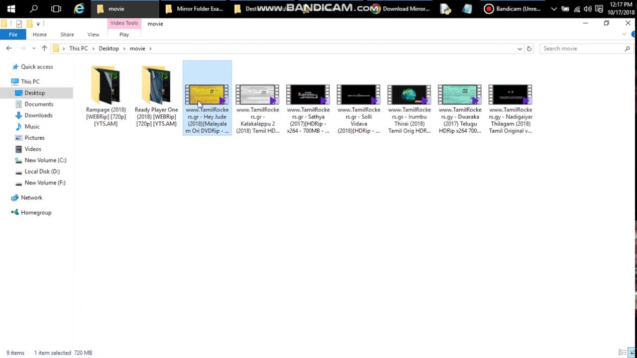The width and height of the screenshot is (637, 358).
Task: Click the Properties quick access toolbar icon
Action: pos(19,23)
